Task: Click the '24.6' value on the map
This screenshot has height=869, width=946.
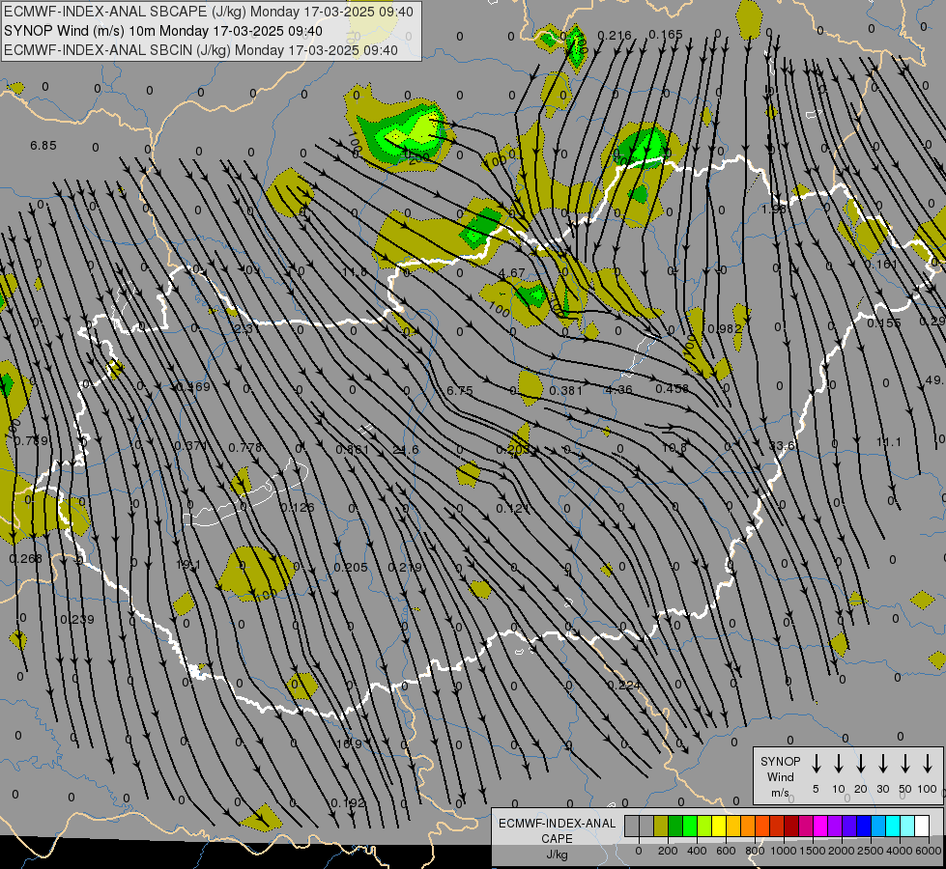Action: pos(406,450)
